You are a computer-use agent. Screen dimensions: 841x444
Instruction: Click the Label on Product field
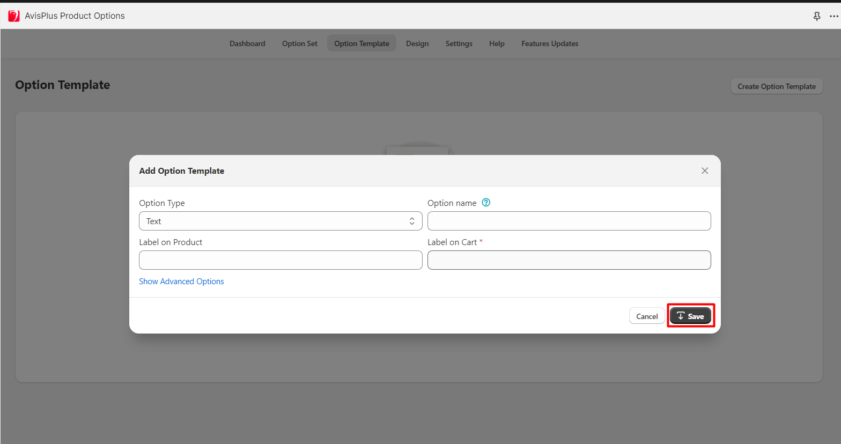pyautogui.click(x=281, y=260)
